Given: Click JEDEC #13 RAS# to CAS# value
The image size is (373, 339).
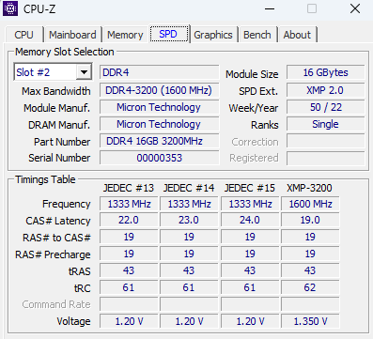Looking at the screenshot, I should coord(129,237).
